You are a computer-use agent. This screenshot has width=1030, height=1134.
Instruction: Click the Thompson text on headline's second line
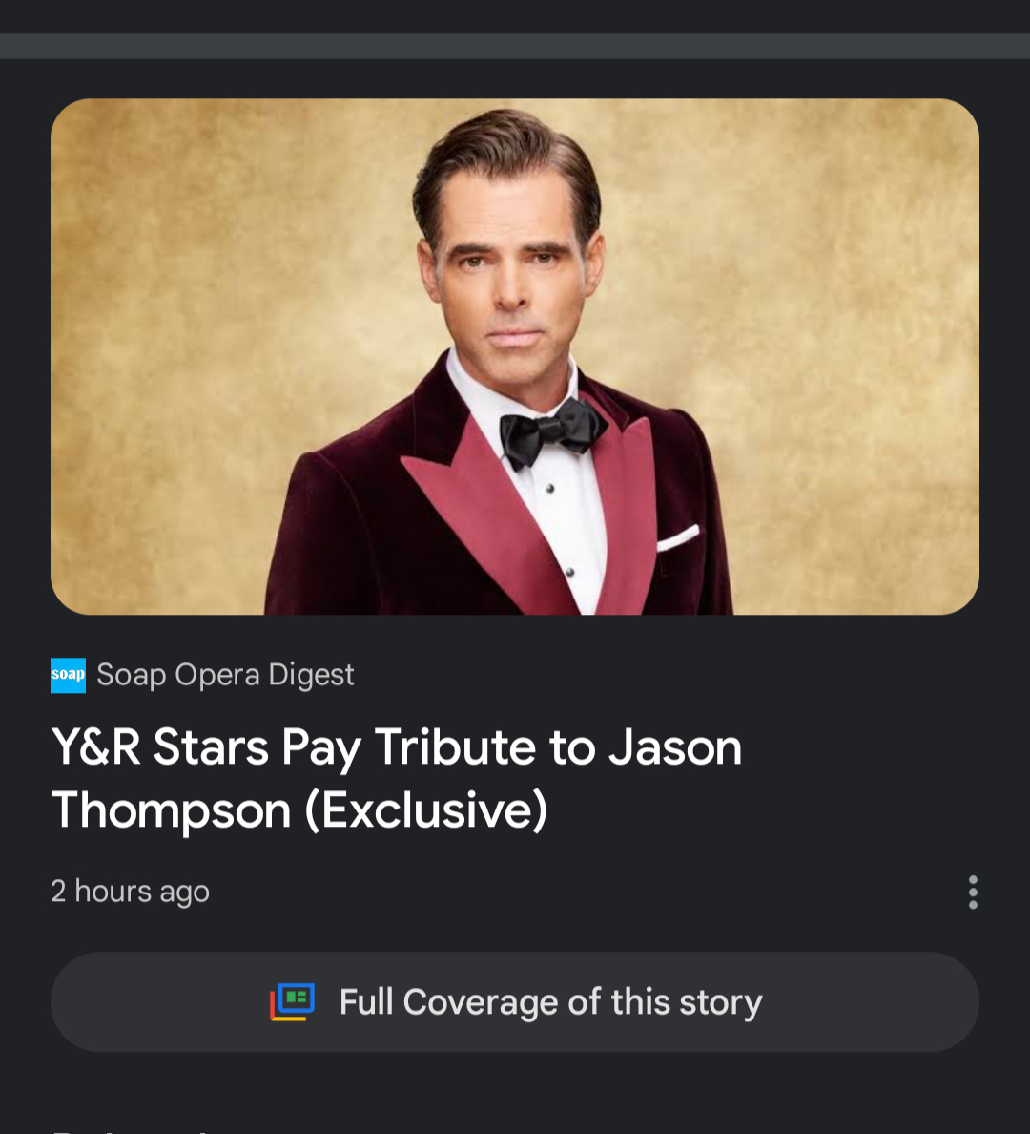pos(171,810)
